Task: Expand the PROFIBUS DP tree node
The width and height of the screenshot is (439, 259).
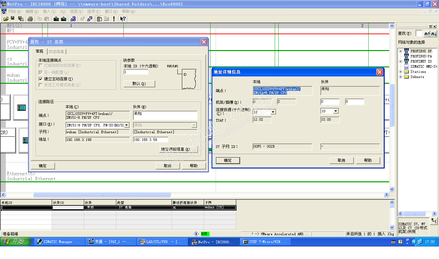Action: (401, 51)
